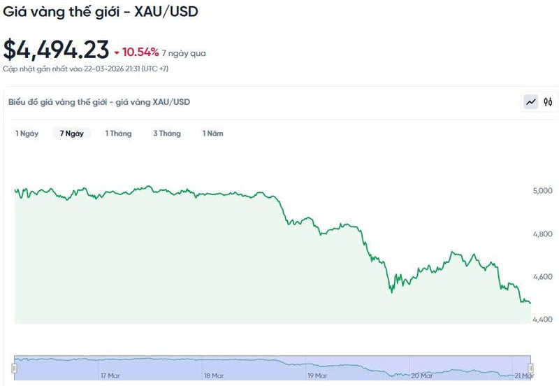Display the 1 Năm price history
Screen dimensions: 559x386
pos(212,134)
